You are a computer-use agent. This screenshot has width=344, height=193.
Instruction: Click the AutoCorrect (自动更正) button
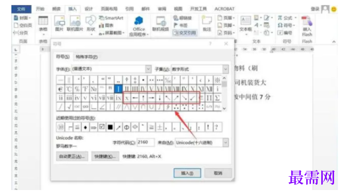72,156
